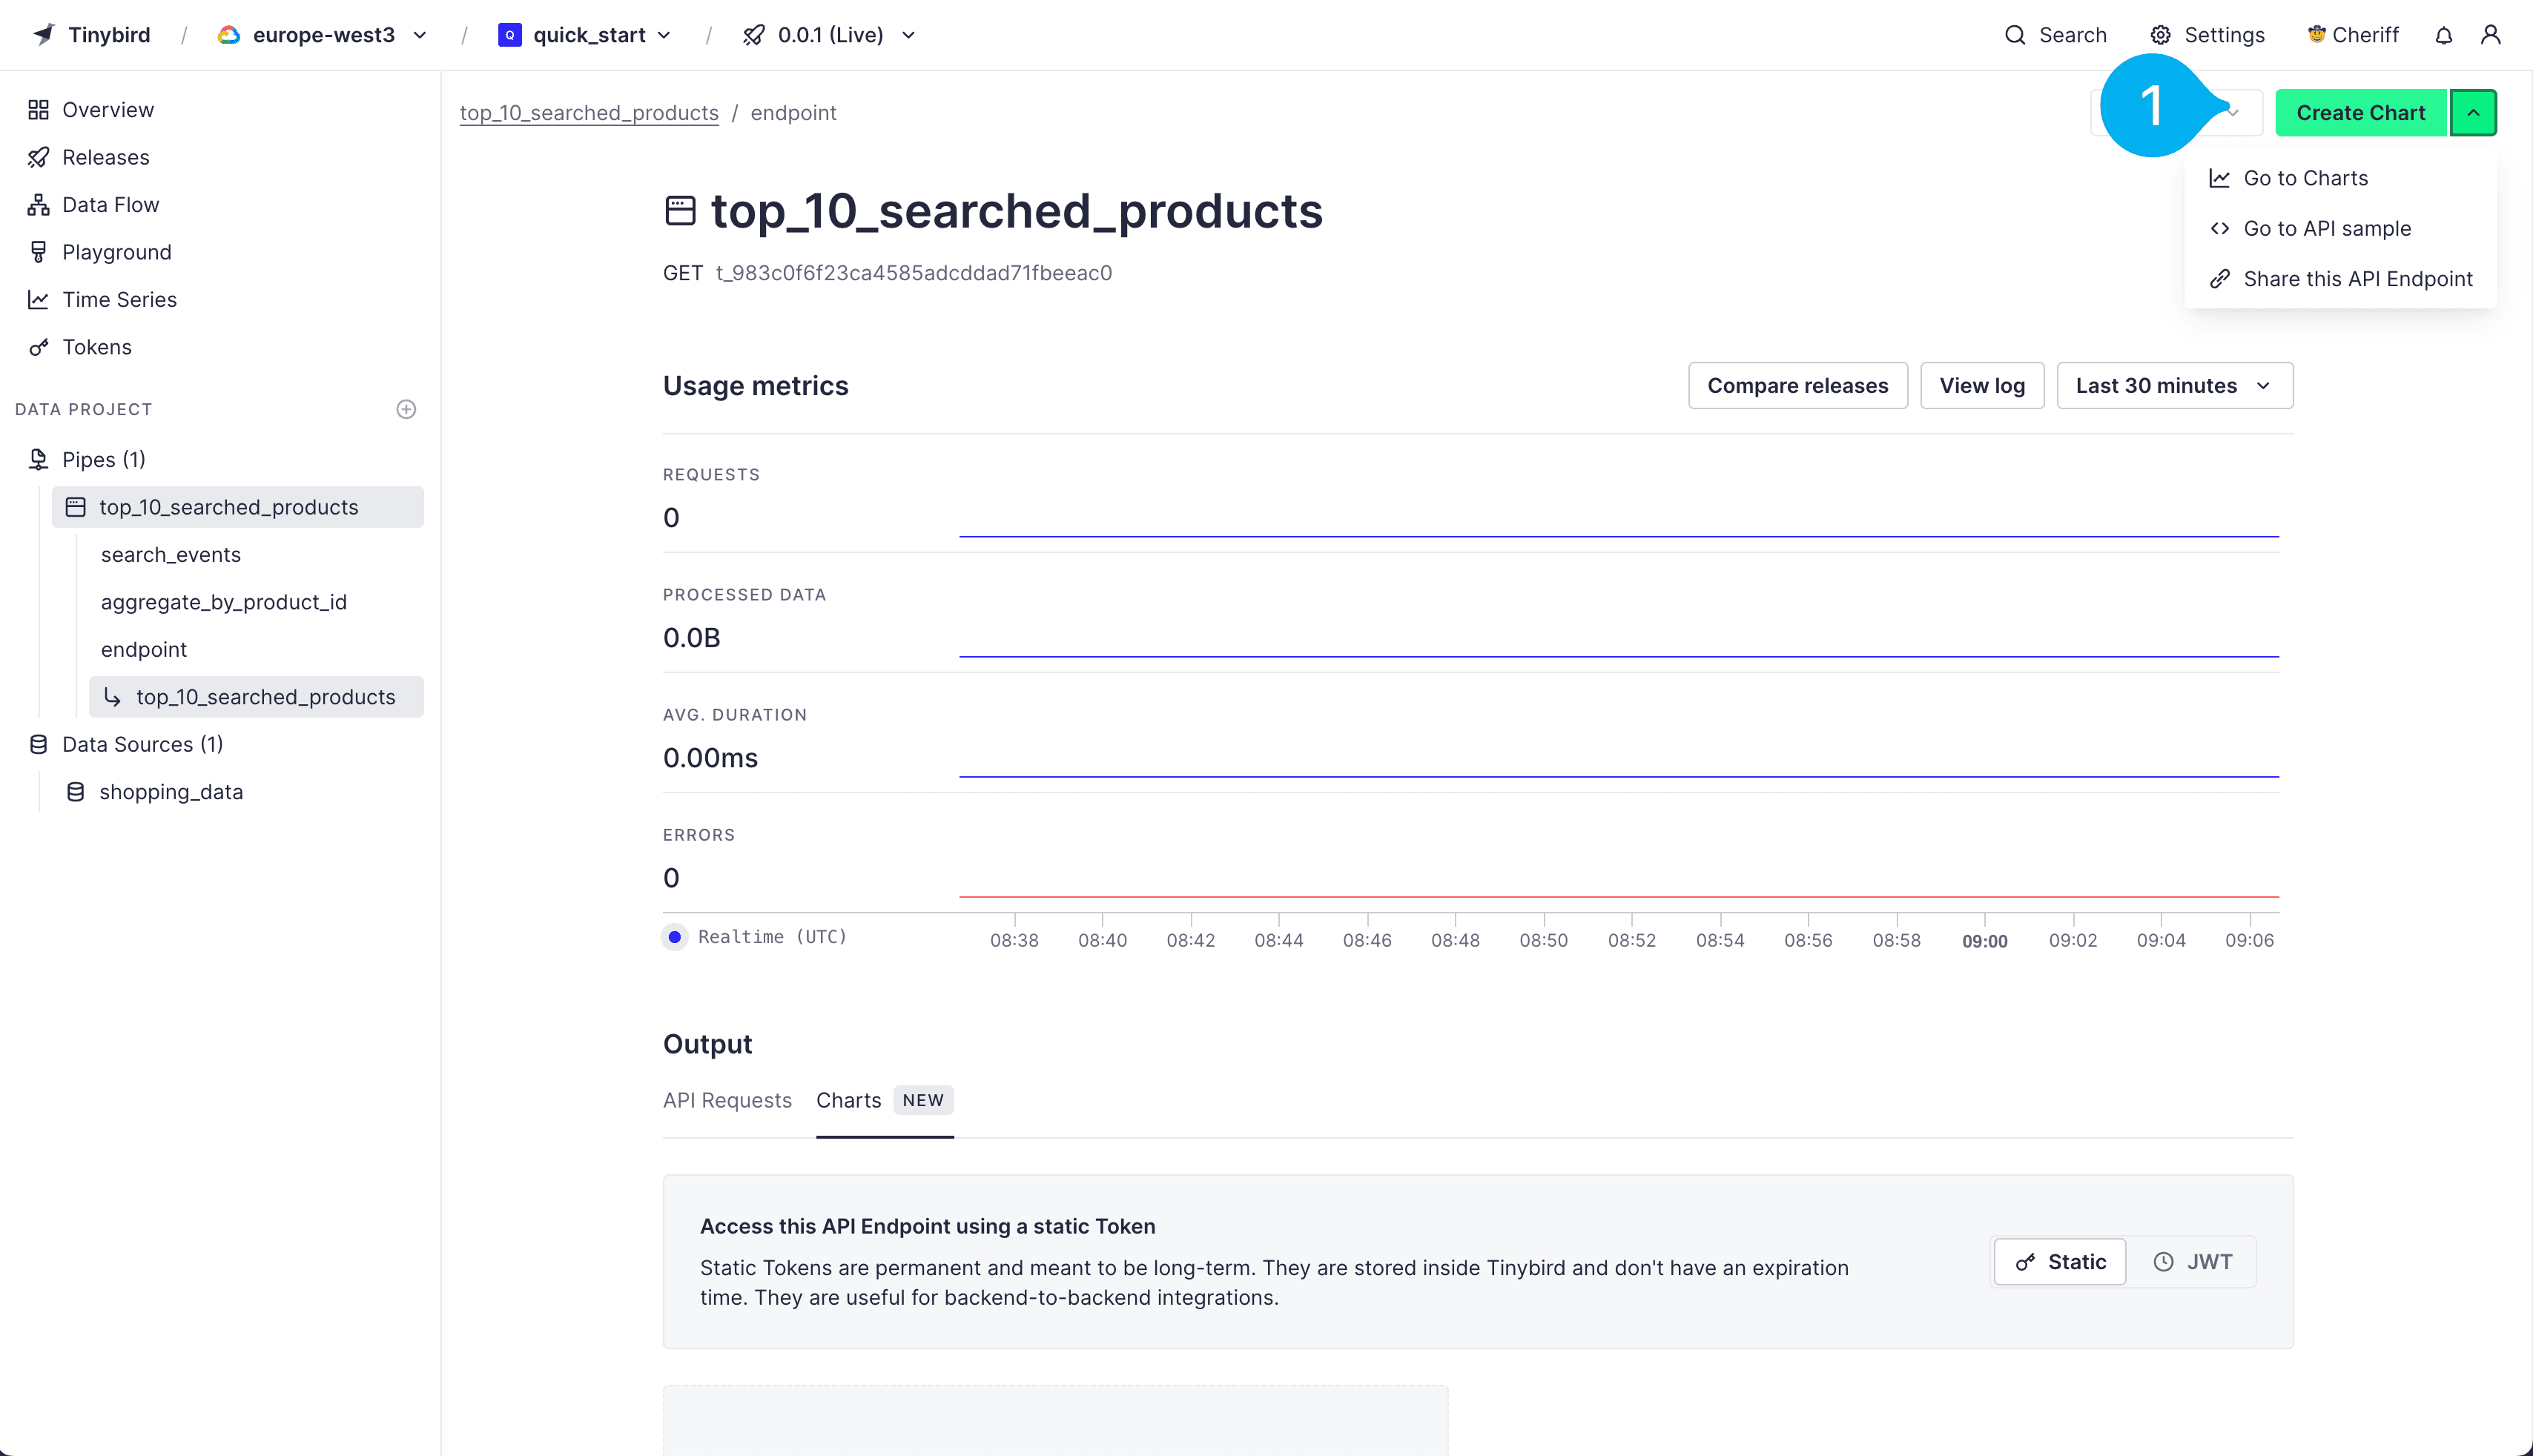
Task: Select the search_events node
Action: point(171,554)
